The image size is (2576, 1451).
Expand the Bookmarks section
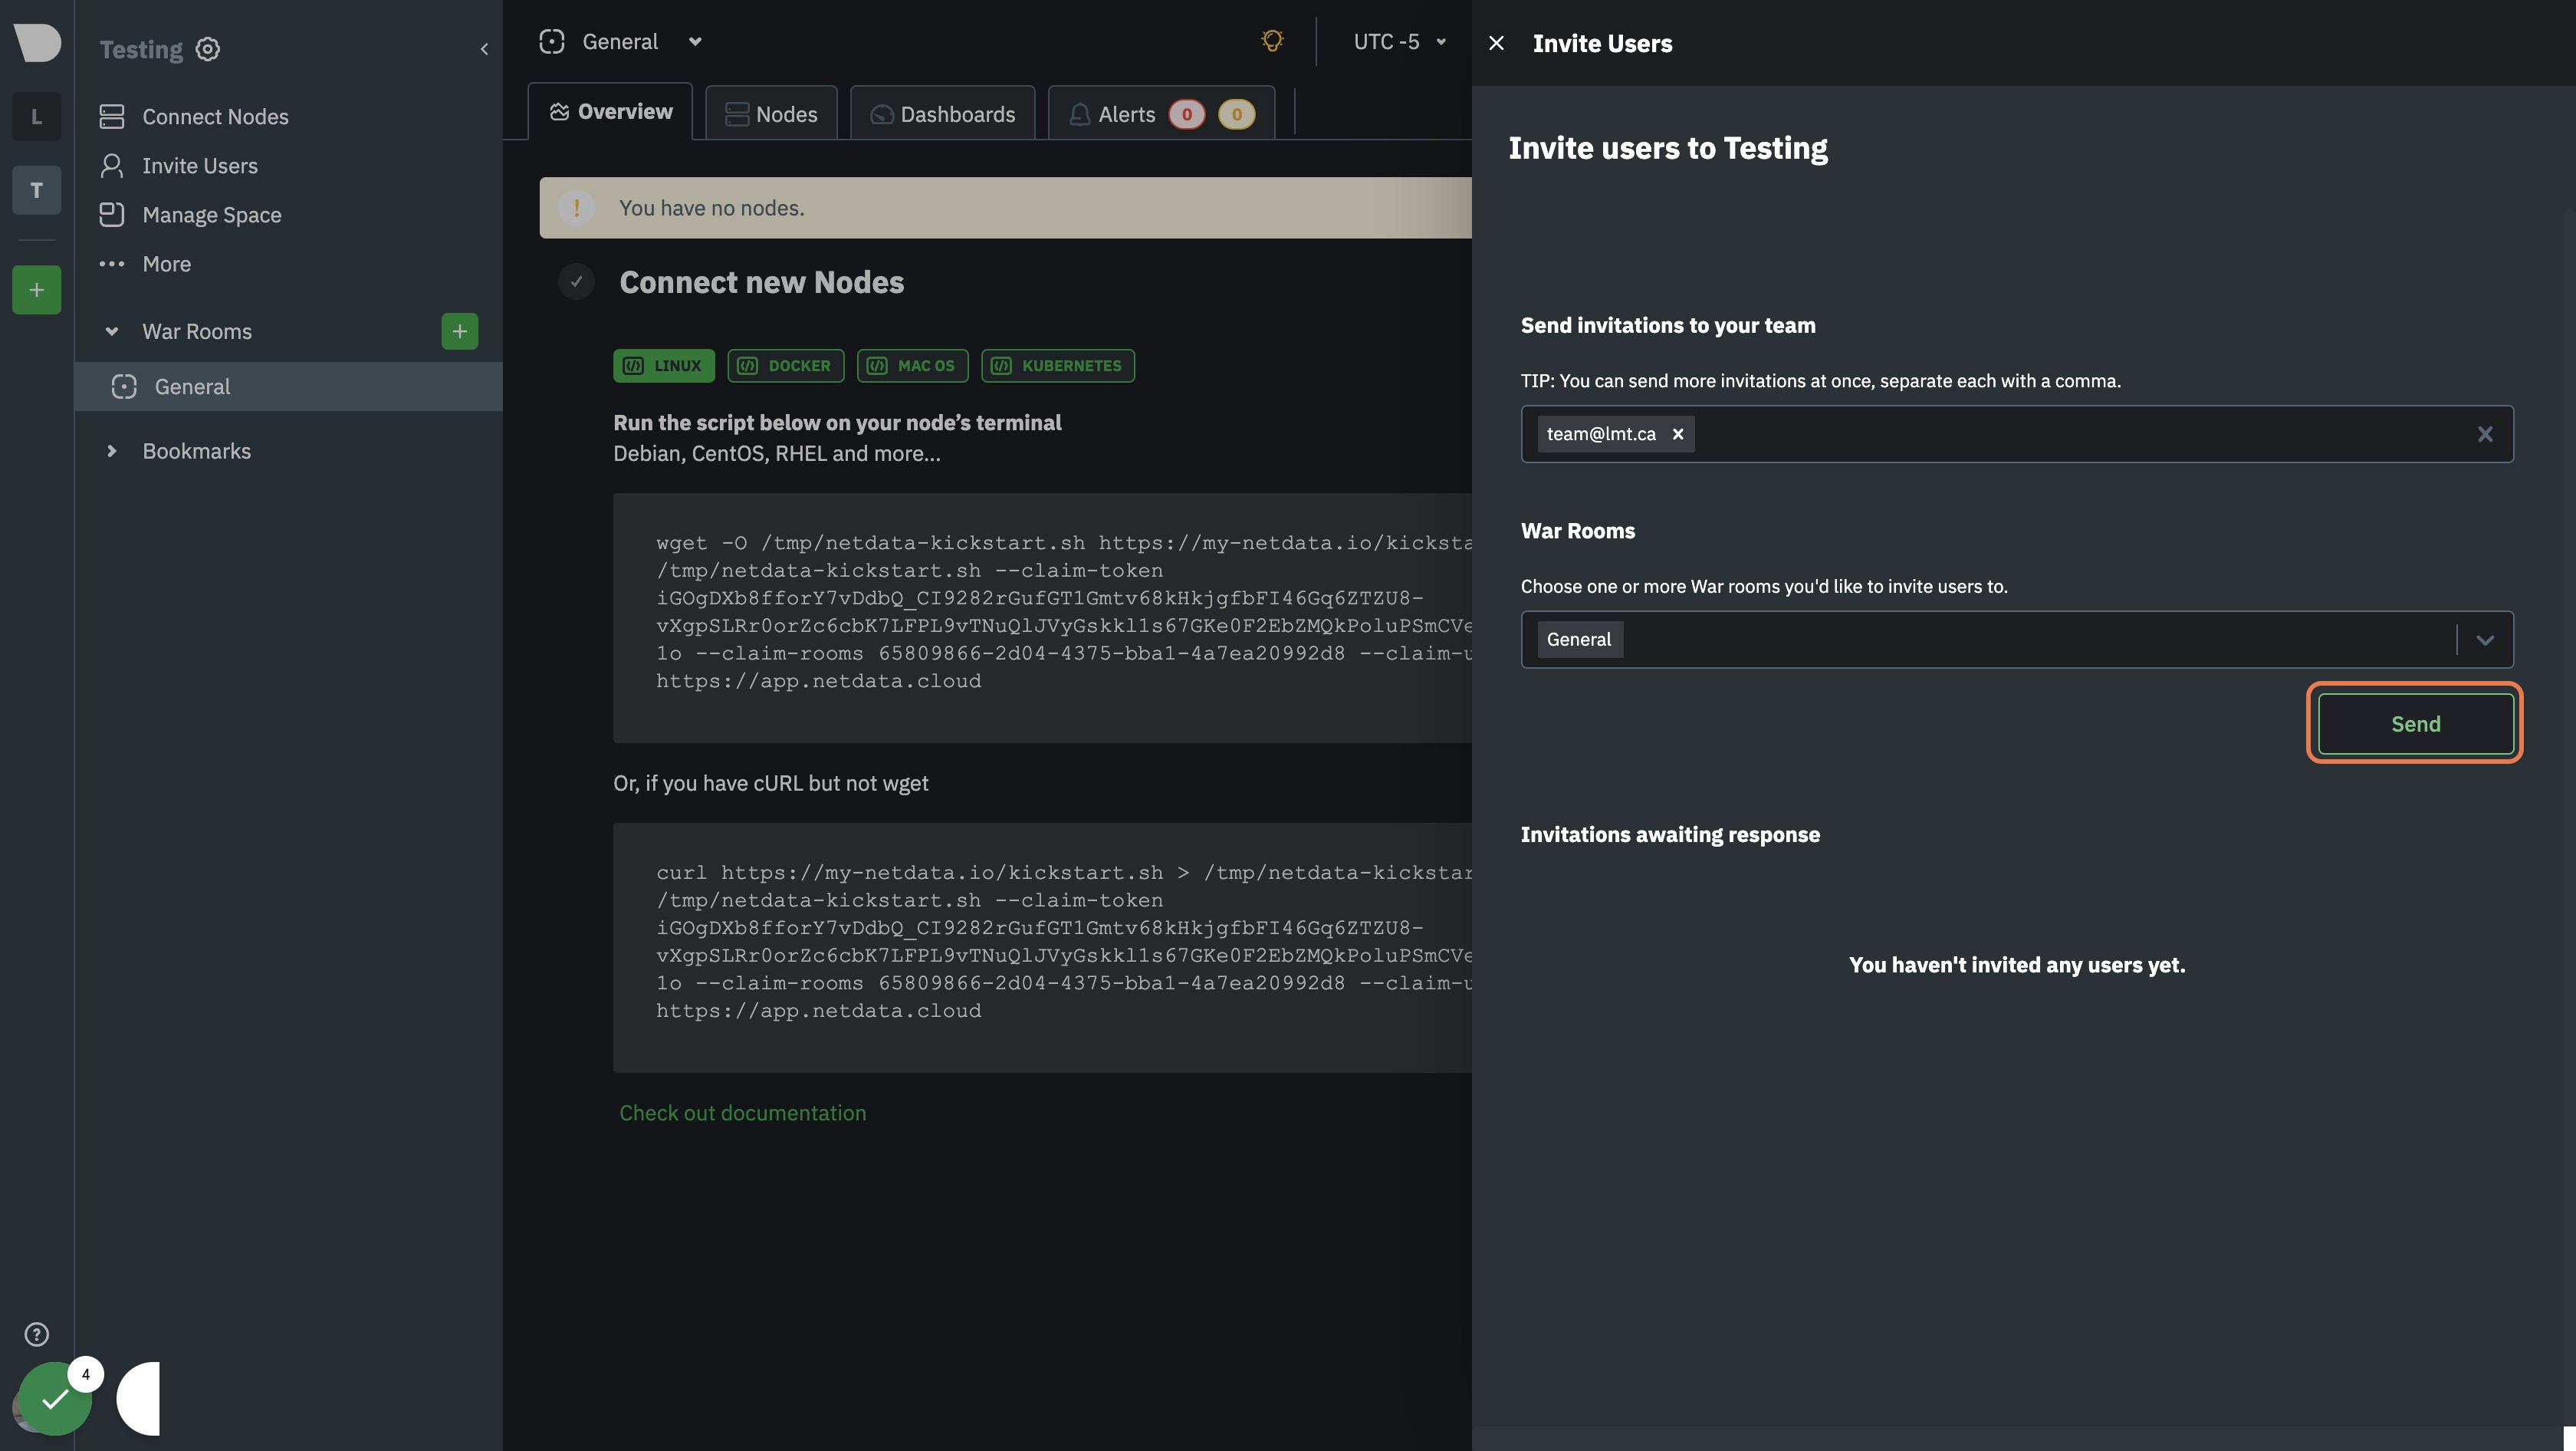tap(112, 451)
